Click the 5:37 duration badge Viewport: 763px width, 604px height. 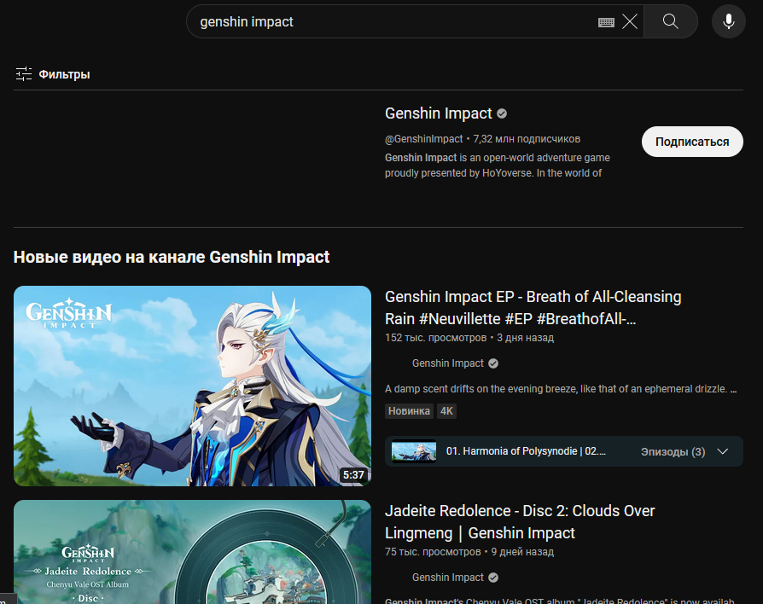coord(353,474)
